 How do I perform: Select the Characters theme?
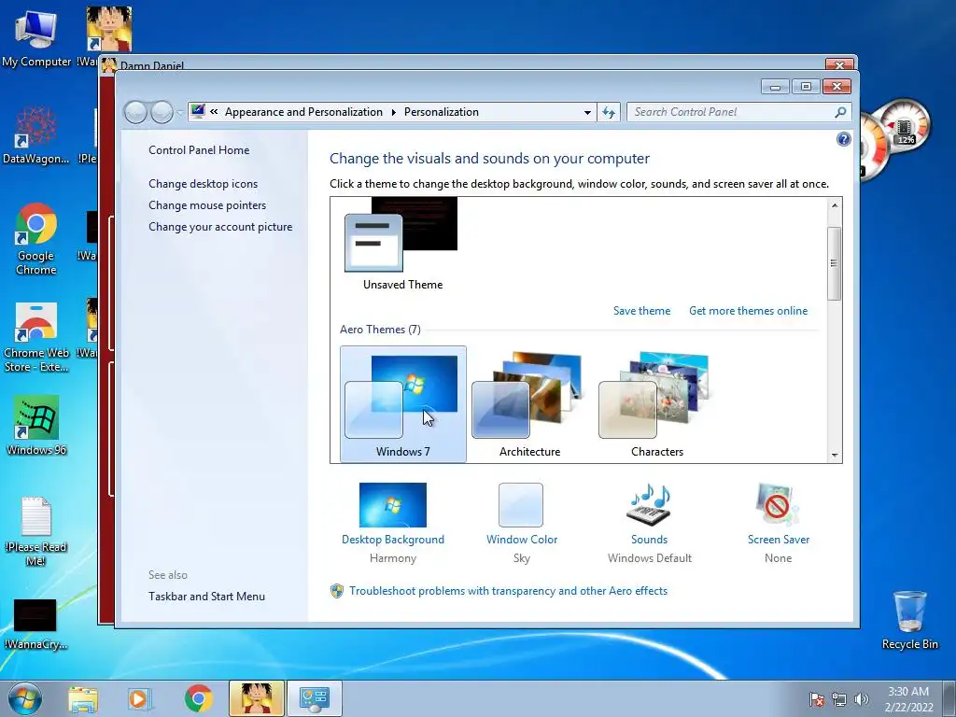click(x=656, y=404)
